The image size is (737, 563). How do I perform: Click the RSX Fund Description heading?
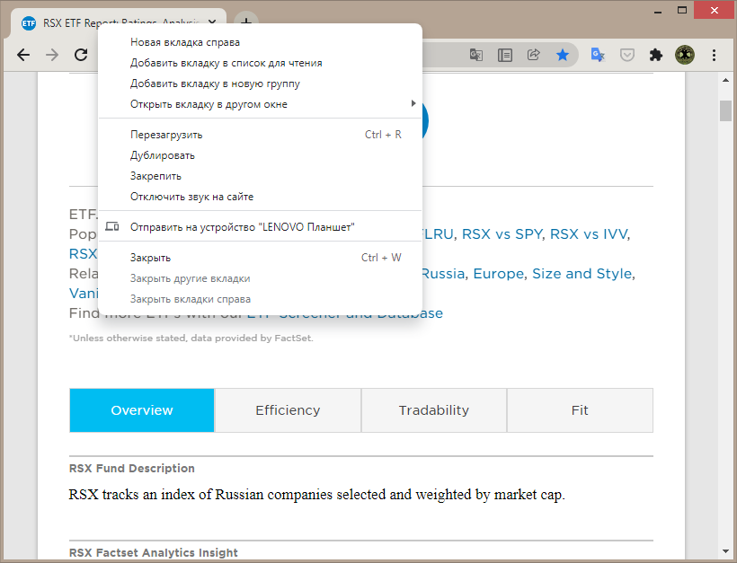pos(131,469)
